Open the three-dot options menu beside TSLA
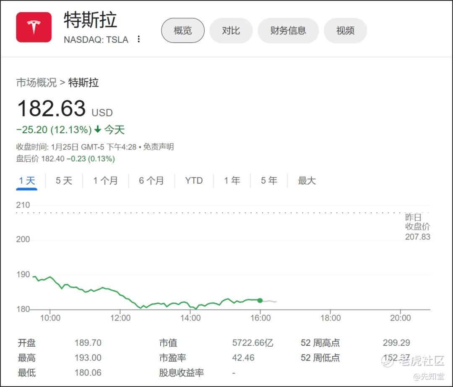453x387 pixels. (139, 39)
